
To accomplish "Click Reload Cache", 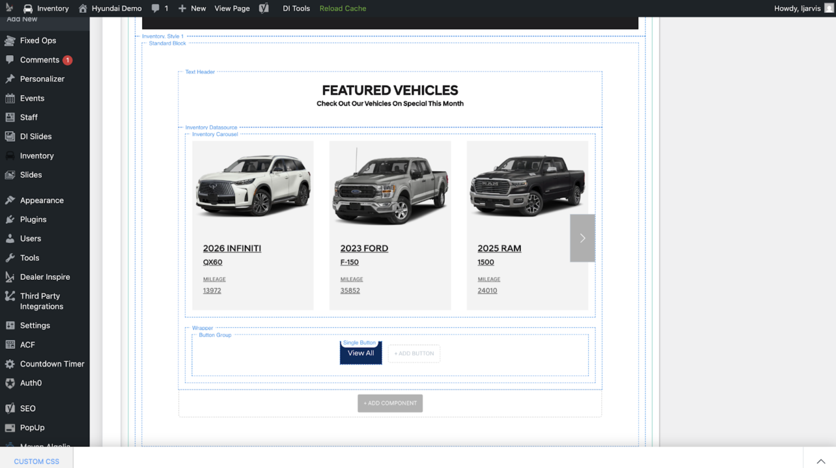I will click(343, 8).
